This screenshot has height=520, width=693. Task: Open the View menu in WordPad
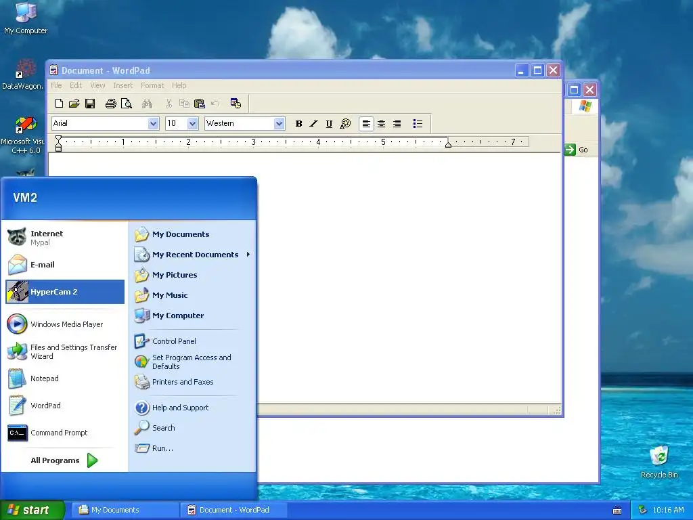[x=97, y=85]
